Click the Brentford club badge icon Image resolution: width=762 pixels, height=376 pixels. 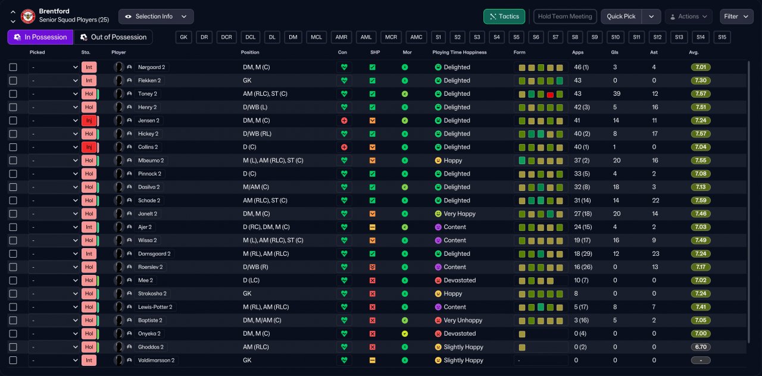coord(28,16)
